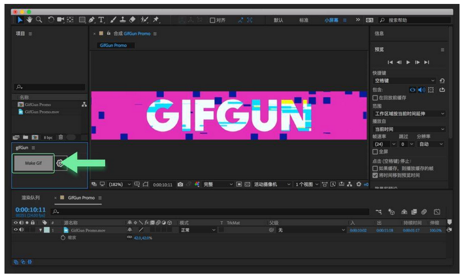This screenshot has height=277, width=464.
Task: Open the 空格键 shortcut dropdown
Action: tap(404, 80)
